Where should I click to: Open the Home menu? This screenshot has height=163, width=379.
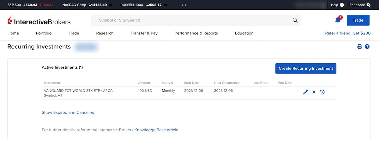[13, 33]
